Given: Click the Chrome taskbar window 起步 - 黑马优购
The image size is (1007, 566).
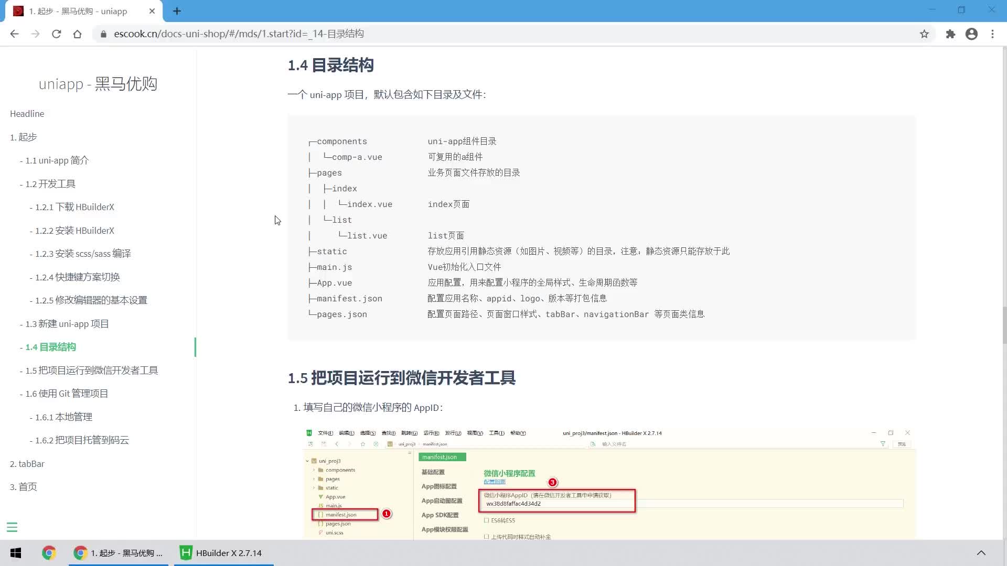Looking at the screenshot, I should pyautogui.click(x=119, y=553).
